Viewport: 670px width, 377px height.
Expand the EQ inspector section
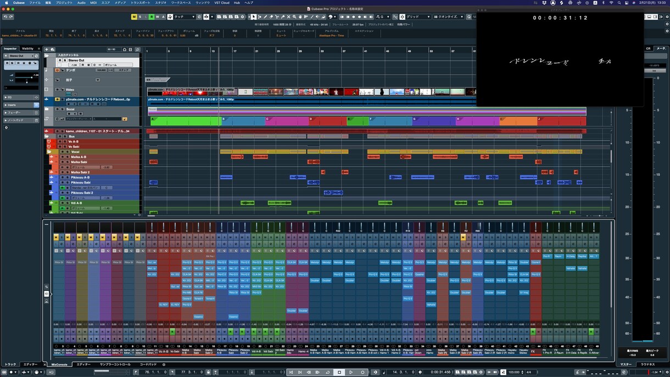tap(21, 97)
